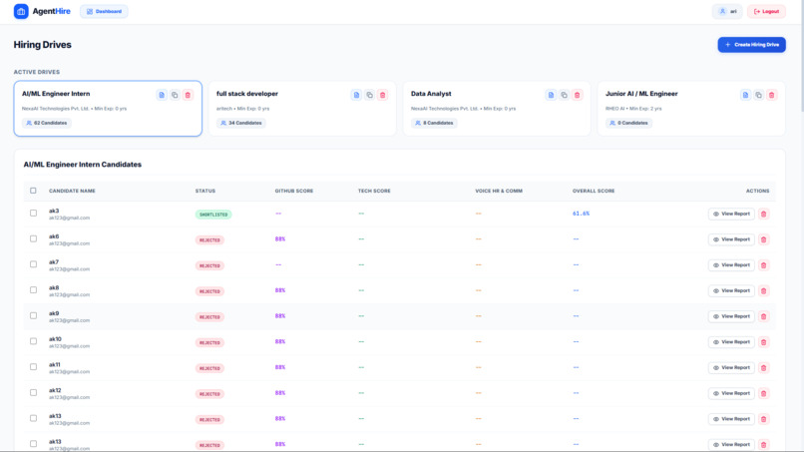Check the box for candidate ak11
This screenshot has width=804, height=452.
tap(33, 367)
